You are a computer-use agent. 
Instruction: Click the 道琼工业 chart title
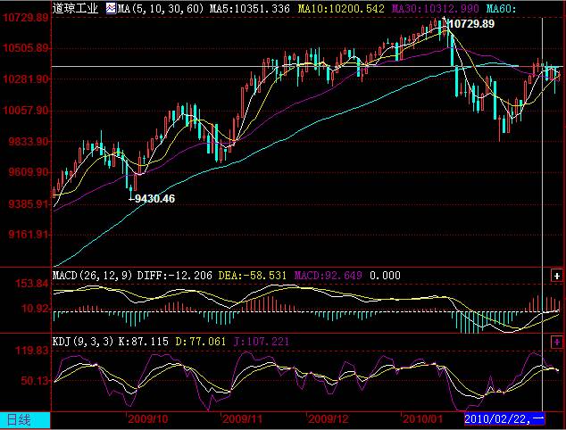click(75, 8)
